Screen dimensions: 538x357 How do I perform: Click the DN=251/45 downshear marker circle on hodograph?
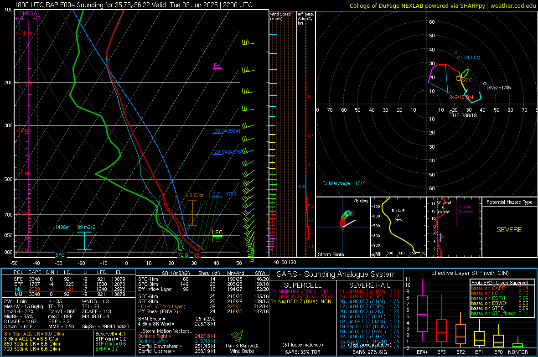click(485, 84)
